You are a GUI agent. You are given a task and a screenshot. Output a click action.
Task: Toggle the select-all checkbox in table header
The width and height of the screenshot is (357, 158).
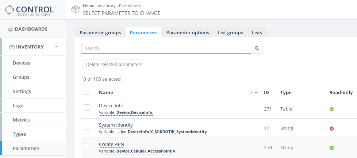pyautogui.click(x=87, y=92)
